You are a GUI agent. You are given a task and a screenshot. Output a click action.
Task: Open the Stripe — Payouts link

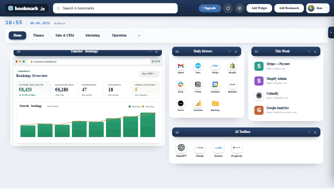coord(278,64)
